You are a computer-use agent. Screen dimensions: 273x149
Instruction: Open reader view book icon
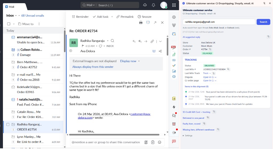pos(154,51)
